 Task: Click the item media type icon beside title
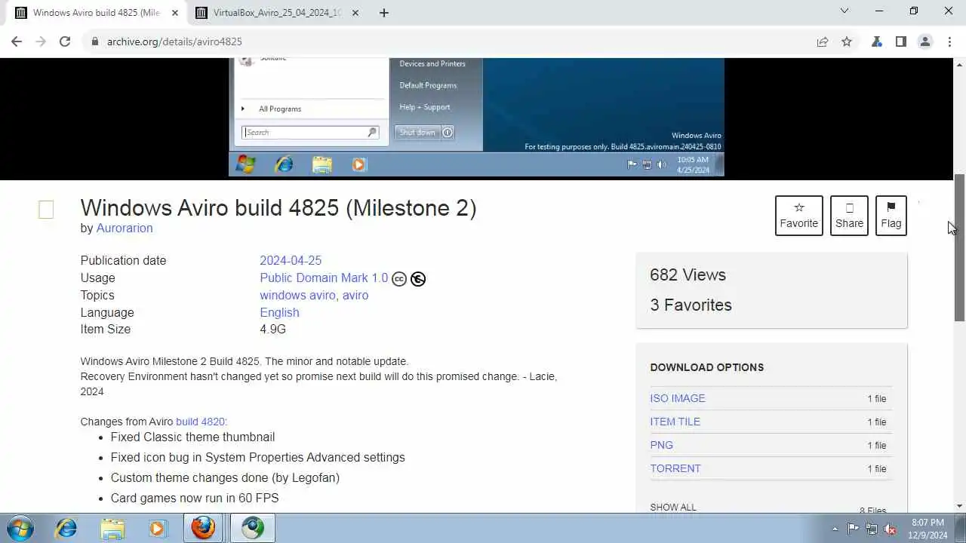[46, 210]
